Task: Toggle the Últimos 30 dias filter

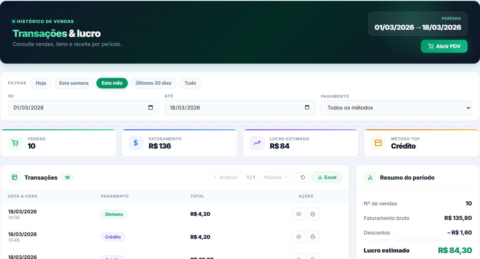Action: click(153, 83)
